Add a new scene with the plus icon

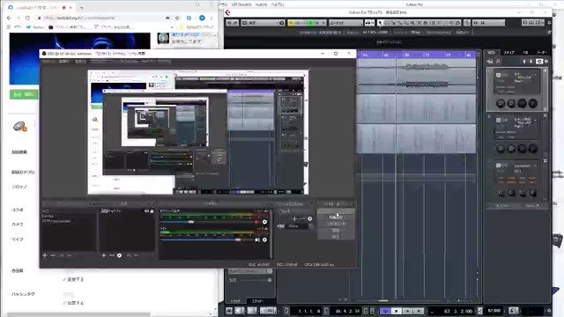pyautogui.click(x=45, y=255)
